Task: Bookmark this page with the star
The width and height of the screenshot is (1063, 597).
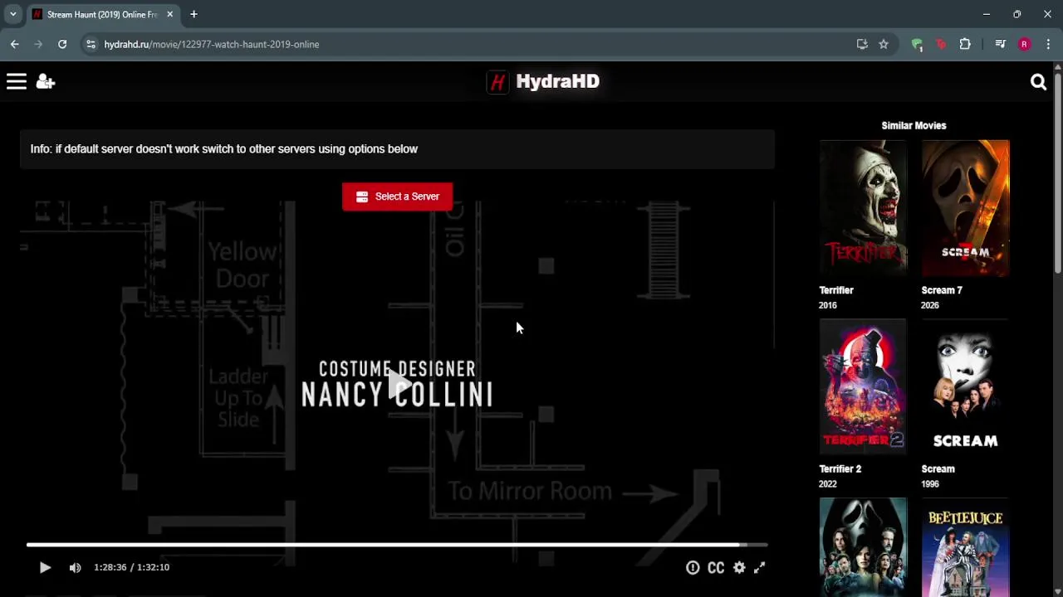Action: point(884,44)
